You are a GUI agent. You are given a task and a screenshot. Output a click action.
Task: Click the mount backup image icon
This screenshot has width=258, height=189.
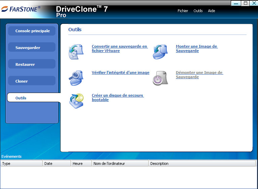(x=160, y=52)
